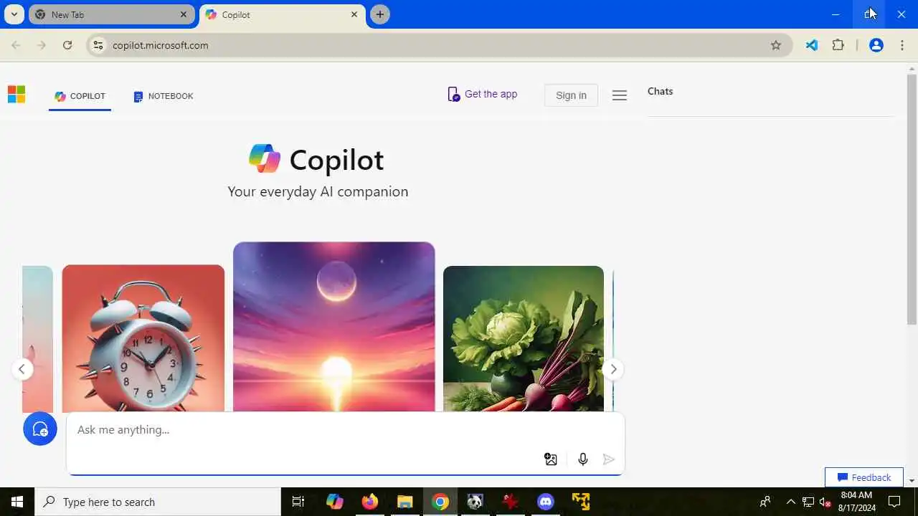Close the Copilot browser tab
The image size is (918, 516).
[354, 14]
